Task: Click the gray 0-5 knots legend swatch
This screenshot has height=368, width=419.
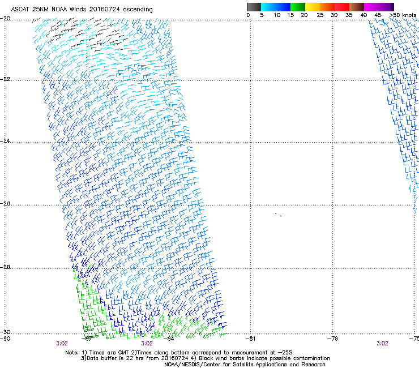Action: click(254, 7)
